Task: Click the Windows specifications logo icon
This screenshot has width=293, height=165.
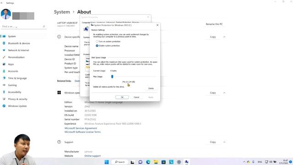Action: (59, 93)
